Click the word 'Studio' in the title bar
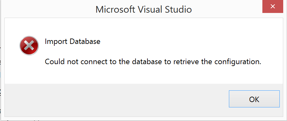This screenshot has height=121, width=287. pos(178,9)
